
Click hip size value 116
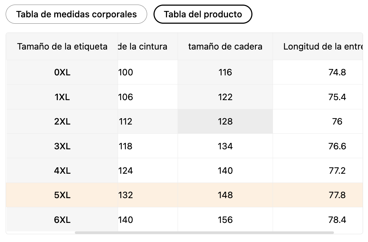(225, 73)
